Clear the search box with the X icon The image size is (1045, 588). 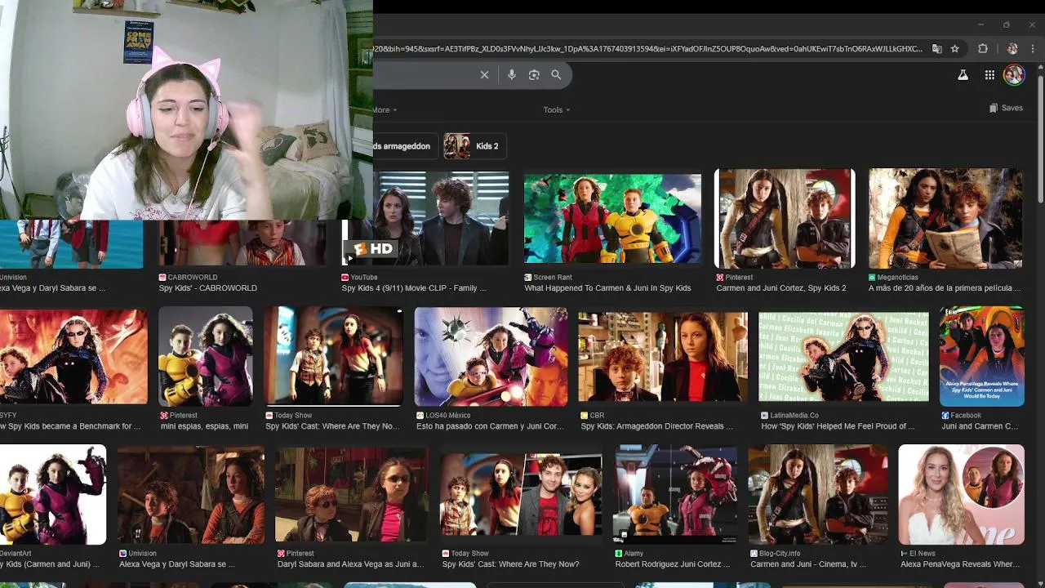[484, 74]
